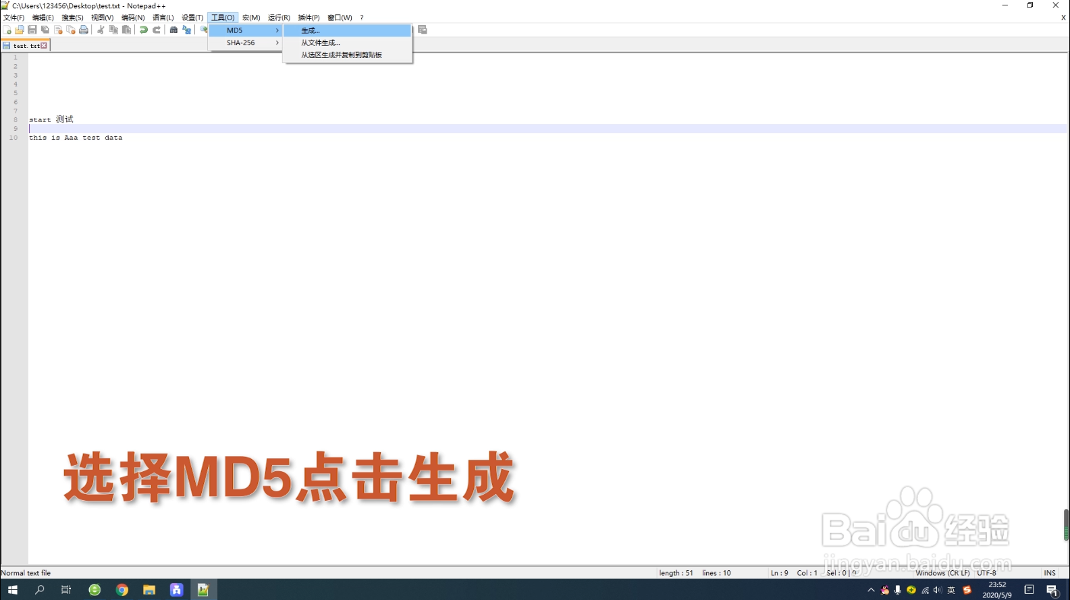Show hidden tray icons chevron

pyautogui.click(x=871, y=590)
